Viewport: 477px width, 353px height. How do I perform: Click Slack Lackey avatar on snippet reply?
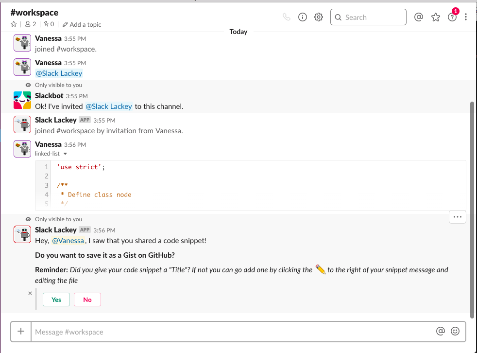pyautogui.click(x=22, y=234)
